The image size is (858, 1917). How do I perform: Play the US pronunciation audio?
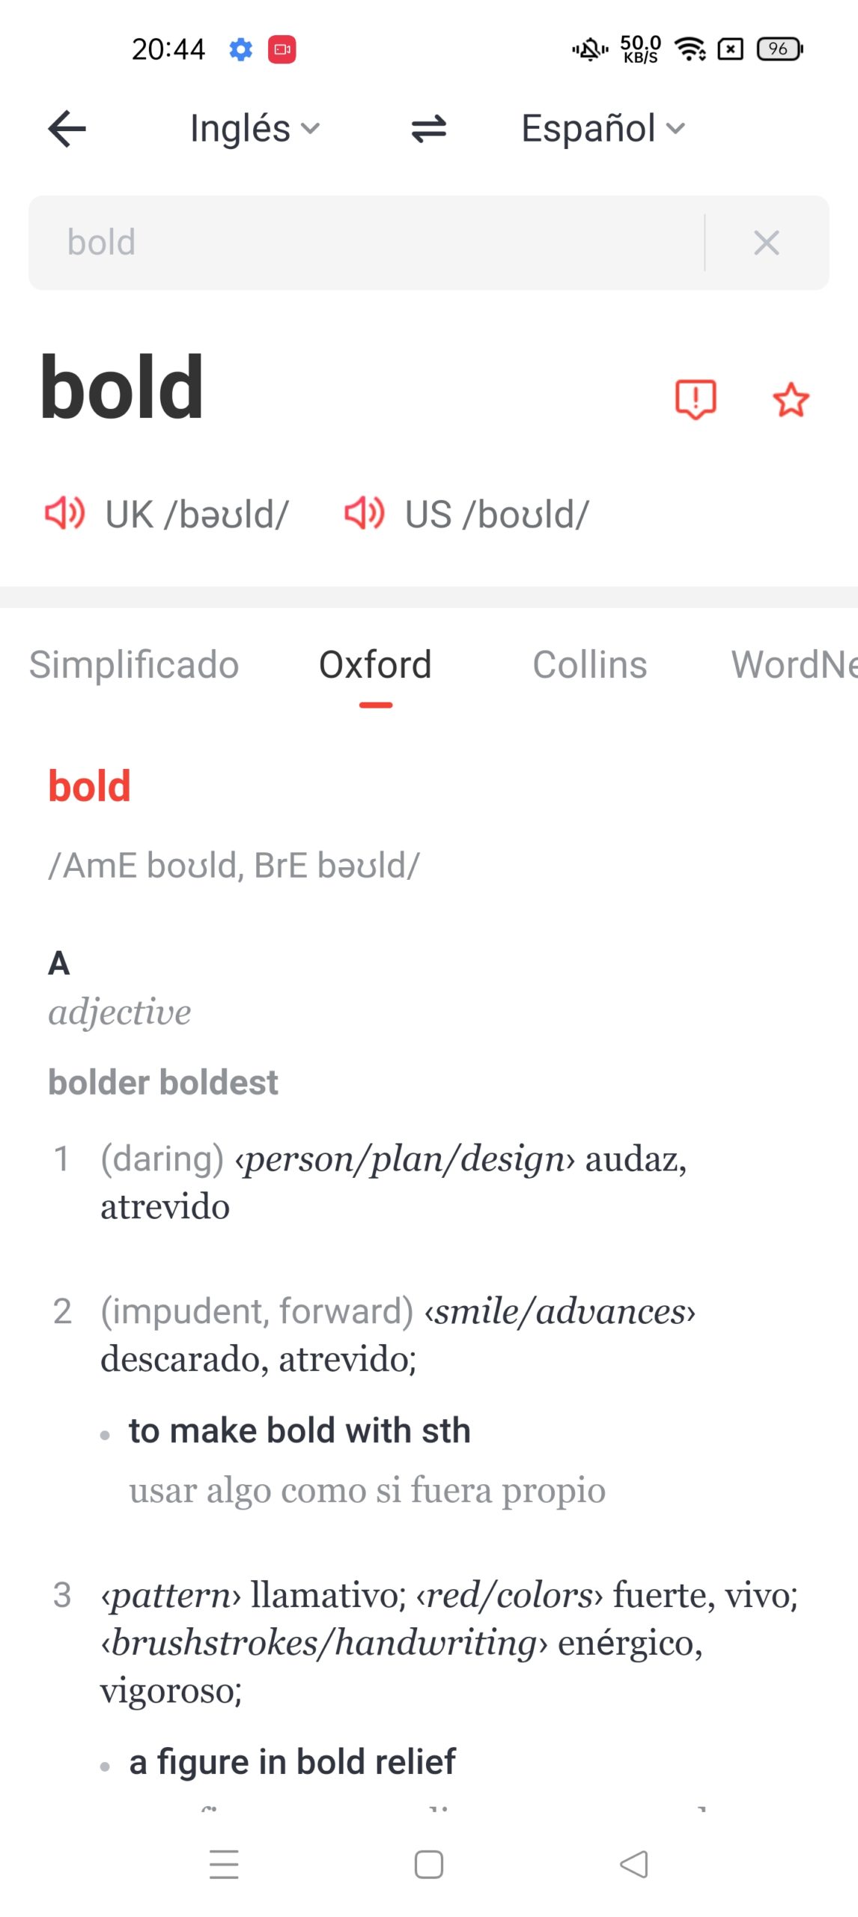tap(364, 514)
